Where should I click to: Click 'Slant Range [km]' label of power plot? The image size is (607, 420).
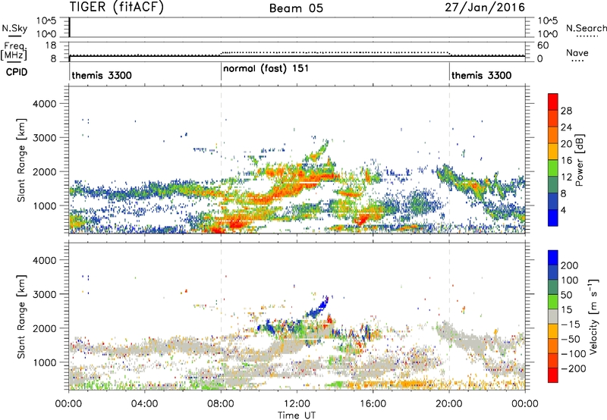tap(21, 160)
